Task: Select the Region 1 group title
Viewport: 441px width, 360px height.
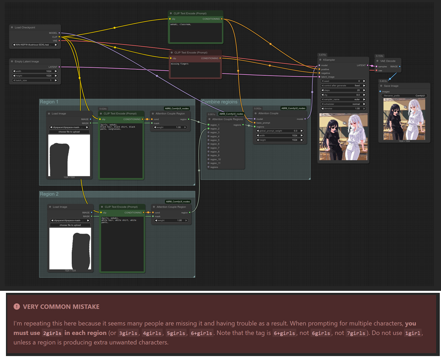Action: [x=49, y=102]
